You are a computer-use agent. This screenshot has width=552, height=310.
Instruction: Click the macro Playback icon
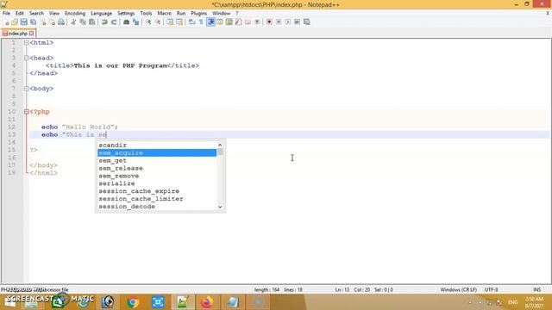point(288,22)
